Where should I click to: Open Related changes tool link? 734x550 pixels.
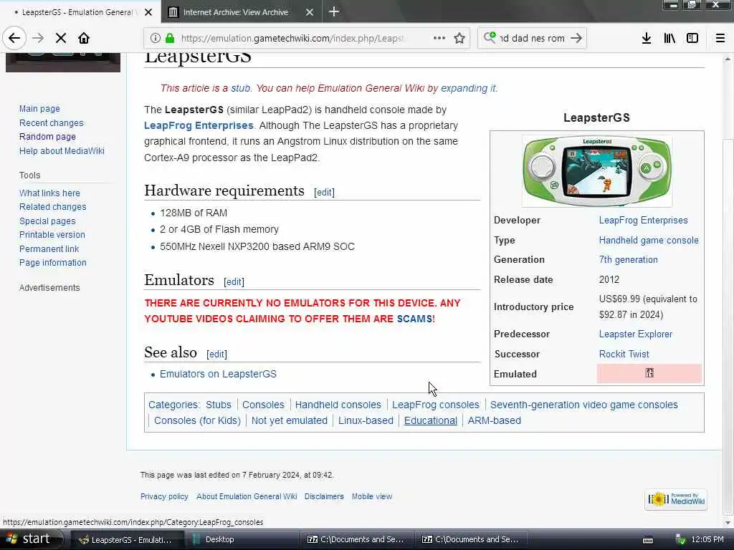coord(53,207)
